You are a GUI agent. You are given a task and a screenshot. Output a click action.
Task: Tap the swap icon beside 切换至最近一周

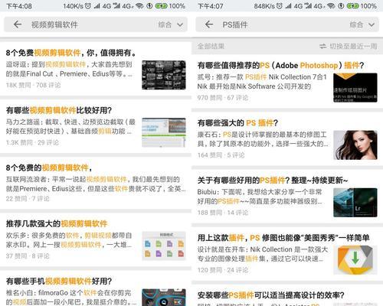(x=322, y=46)
